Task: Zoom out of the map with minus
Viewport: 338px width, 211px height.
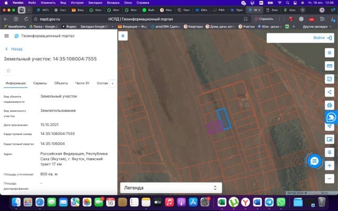Action: [x=330, y=178]
